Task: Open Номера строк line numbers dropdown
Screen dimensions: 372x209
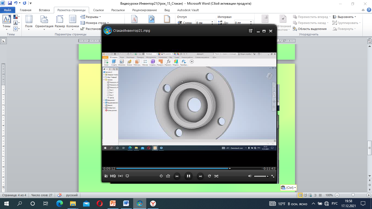Action: click(x=94, y=23)
